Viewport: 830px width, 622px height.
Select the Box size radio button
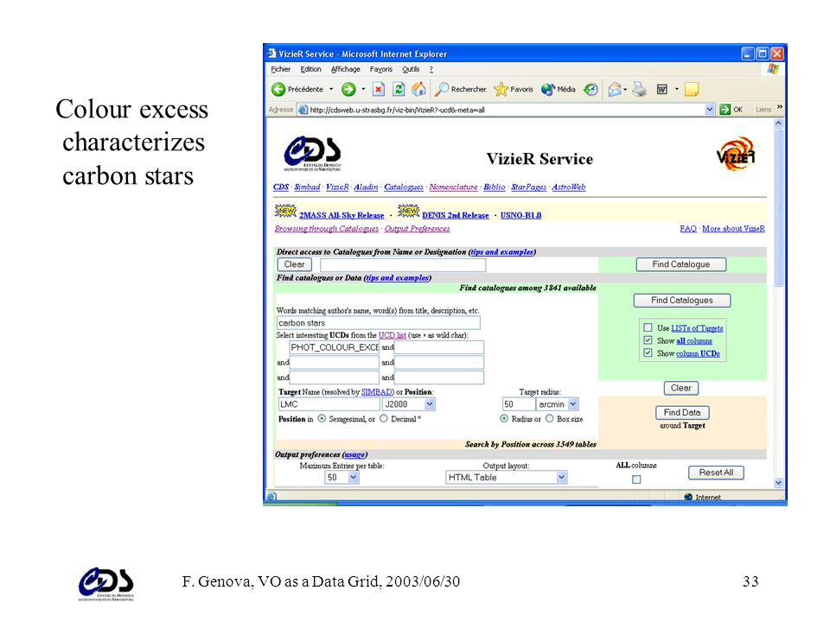550,418
